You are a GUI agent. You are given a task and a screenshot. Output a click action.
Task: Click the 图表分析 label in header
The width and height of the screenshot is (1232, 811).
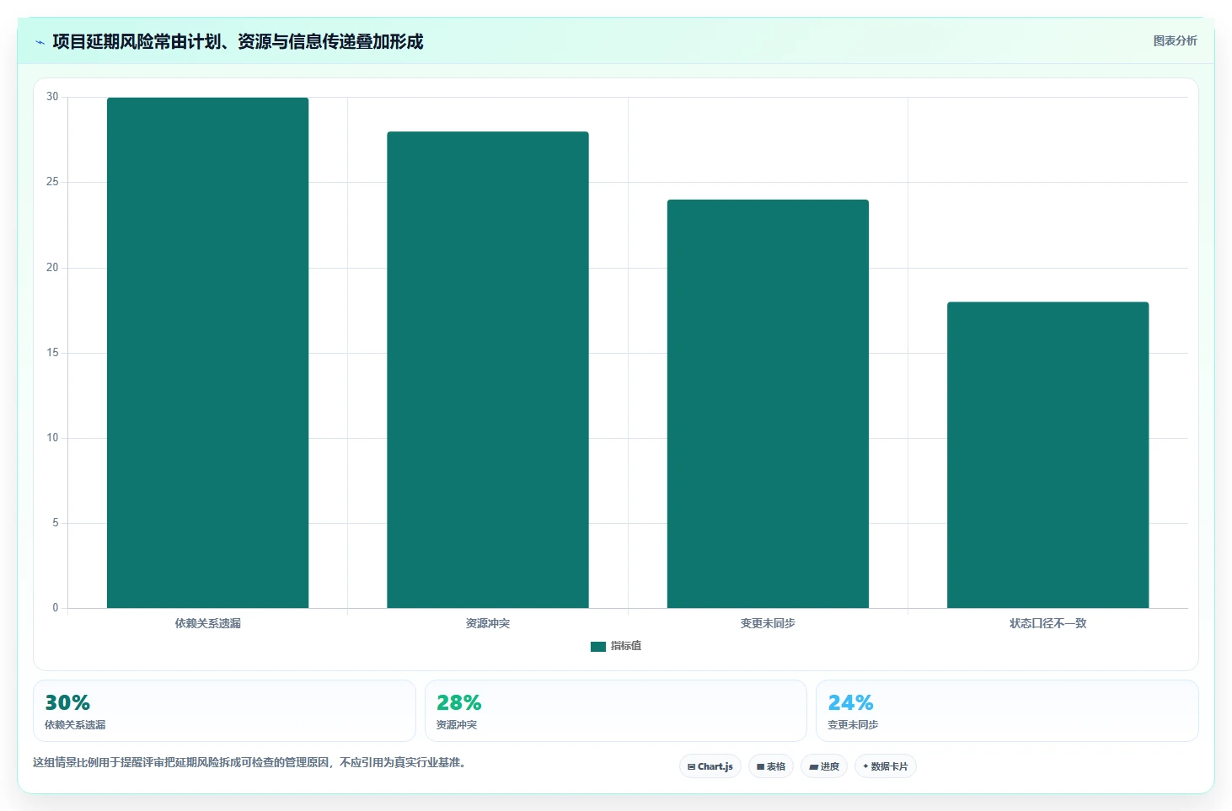[1175, 40]
